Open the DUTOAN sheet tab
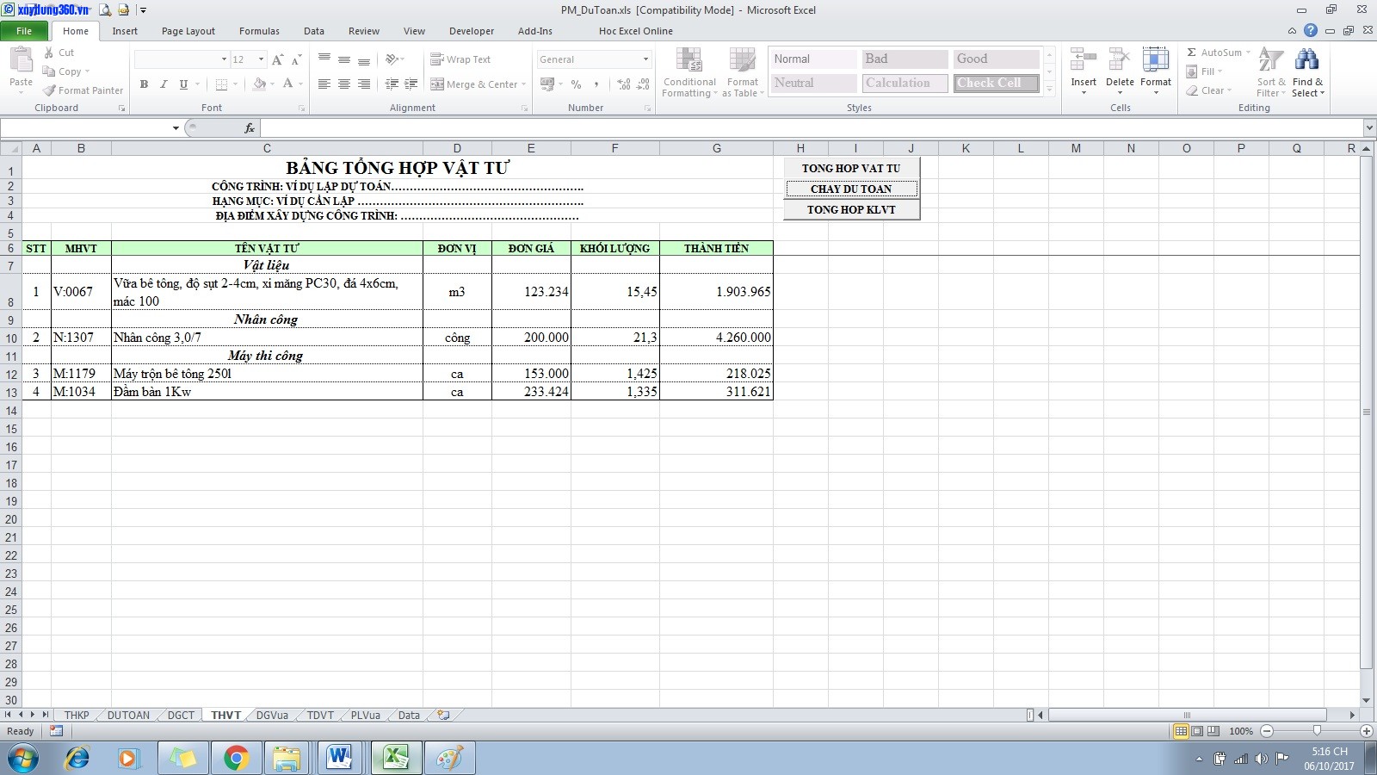The image size is (1377, 775). click(128, 716)
